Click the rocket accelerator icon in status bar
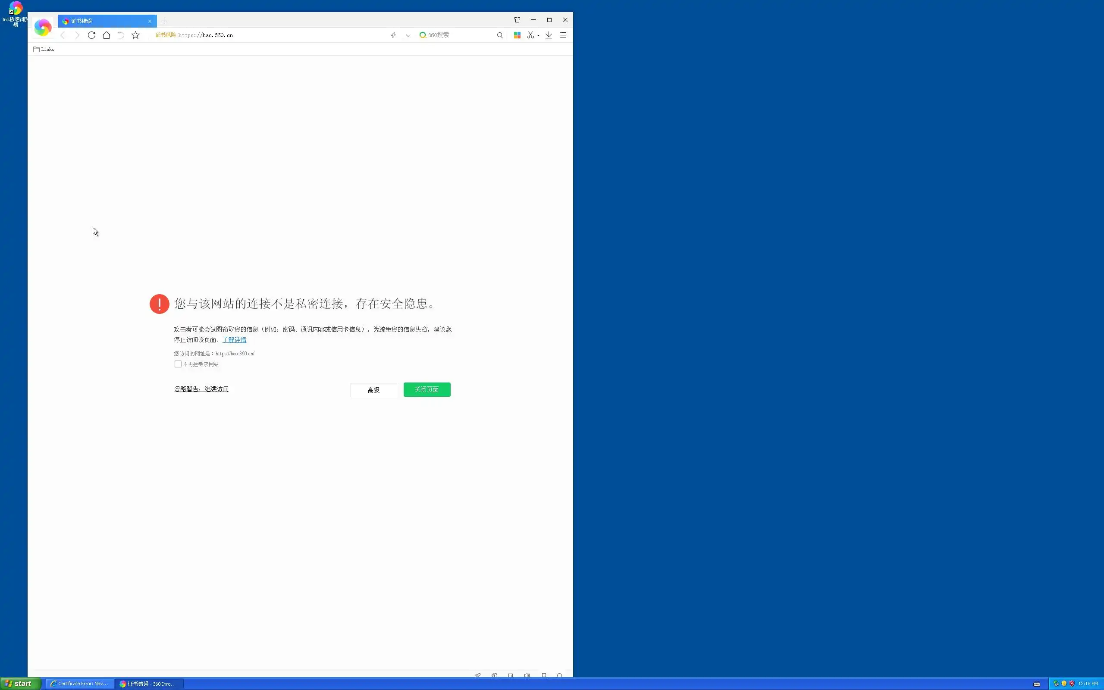This screenshot has height=690, width=1104. tap(478, 675)
